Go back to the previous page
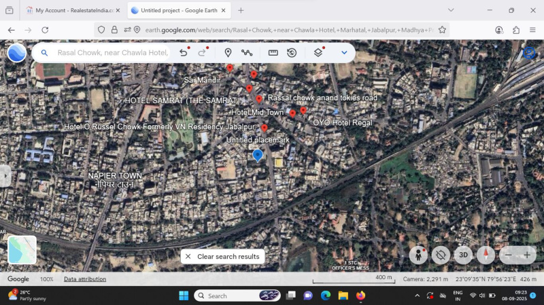The height and width of the screenshot is (305, 544). coord(12,30)
